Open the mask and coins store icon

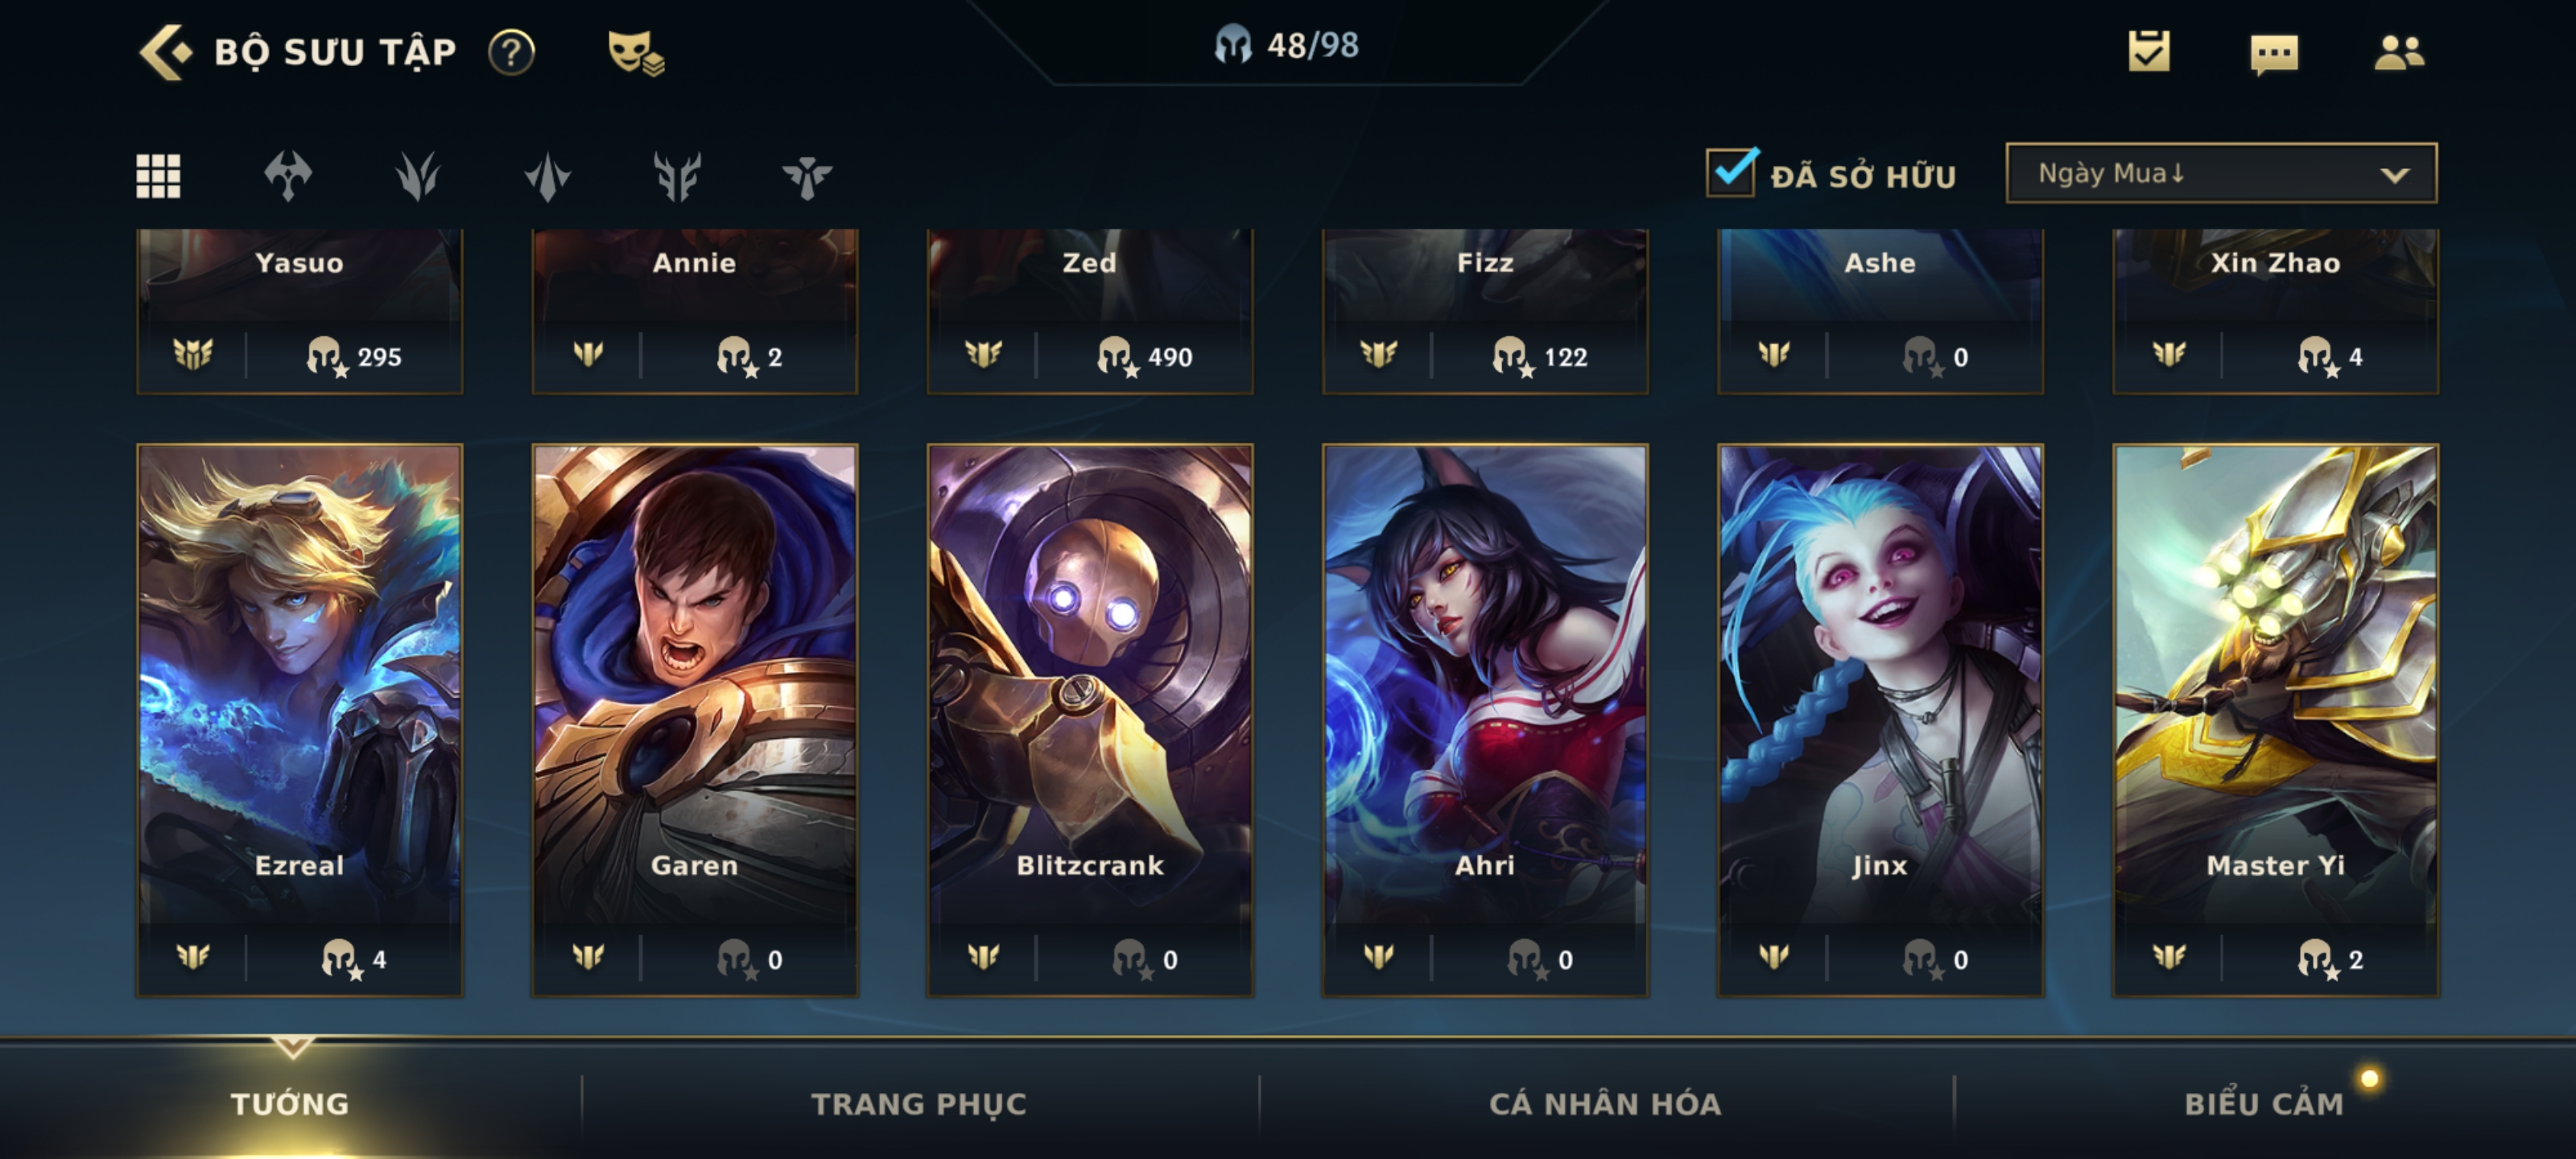coord(636,52)
